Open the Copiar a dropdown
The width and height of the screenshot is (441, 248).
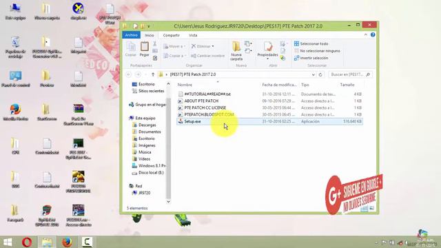[174, 56]
